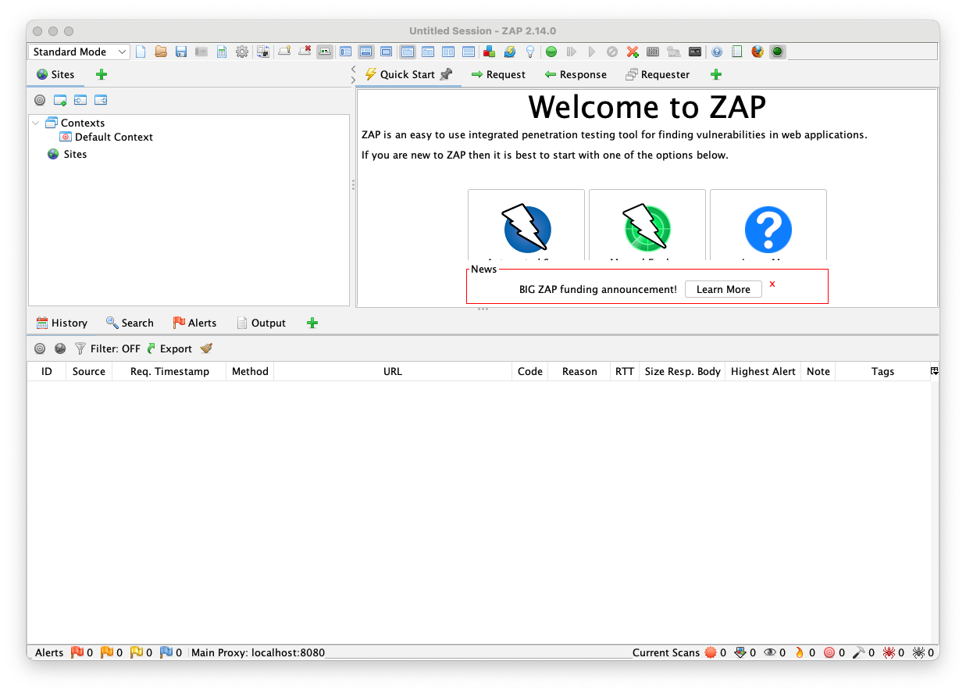Open the Alerts tab
Image resolution: width=966 pixels, height=693 pixels.
(x=194, y=323)
